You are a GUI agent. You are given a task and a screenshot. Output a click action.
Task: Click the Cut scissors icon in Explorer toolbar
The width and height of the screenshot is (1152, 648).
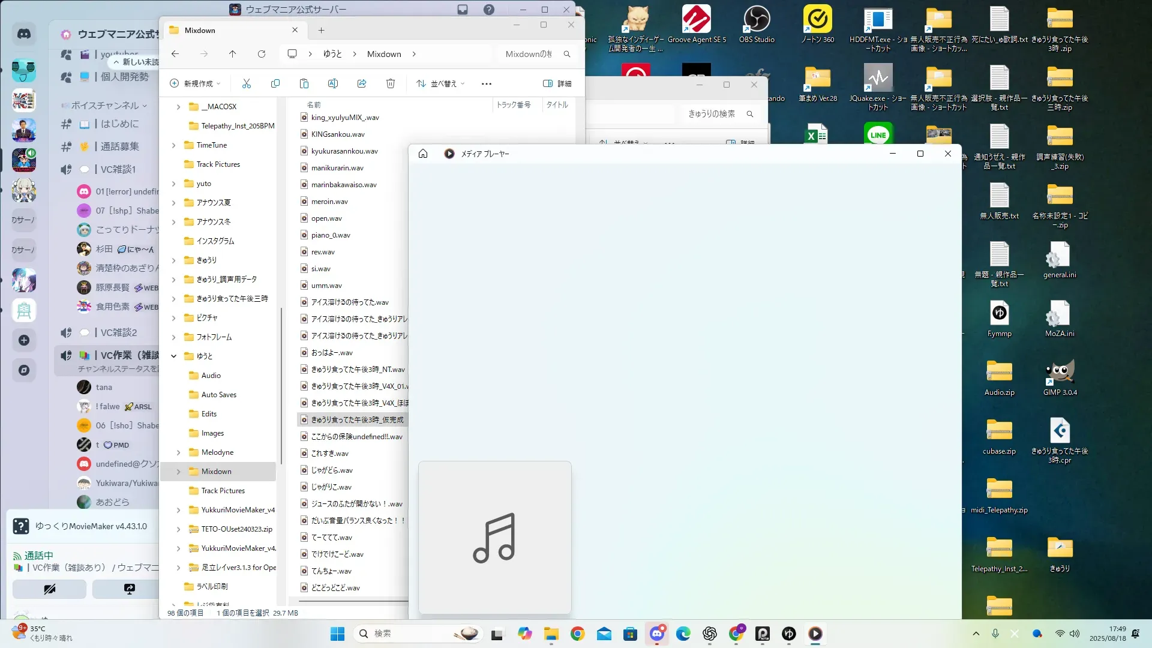[x=247, y=83]
